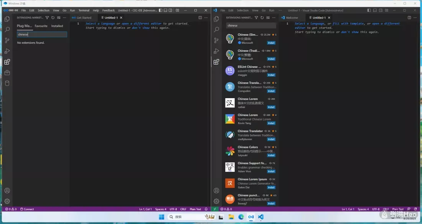Install the Chinese (Simplified) language pack
This screenshot has height=224, width=422.
point(271,43)
